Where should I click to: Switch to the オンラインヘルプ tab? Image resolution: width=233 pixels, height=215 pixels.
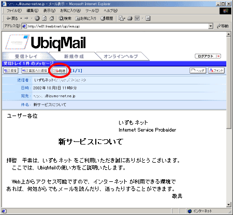click(x=121, y=56)
